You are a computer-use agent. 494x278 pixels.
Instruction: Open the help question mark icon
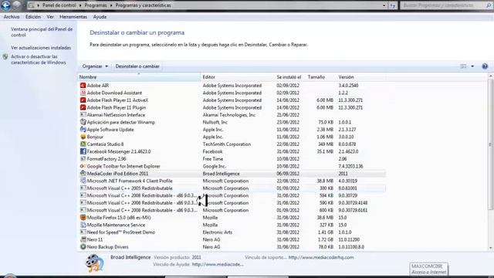[485, 66]
